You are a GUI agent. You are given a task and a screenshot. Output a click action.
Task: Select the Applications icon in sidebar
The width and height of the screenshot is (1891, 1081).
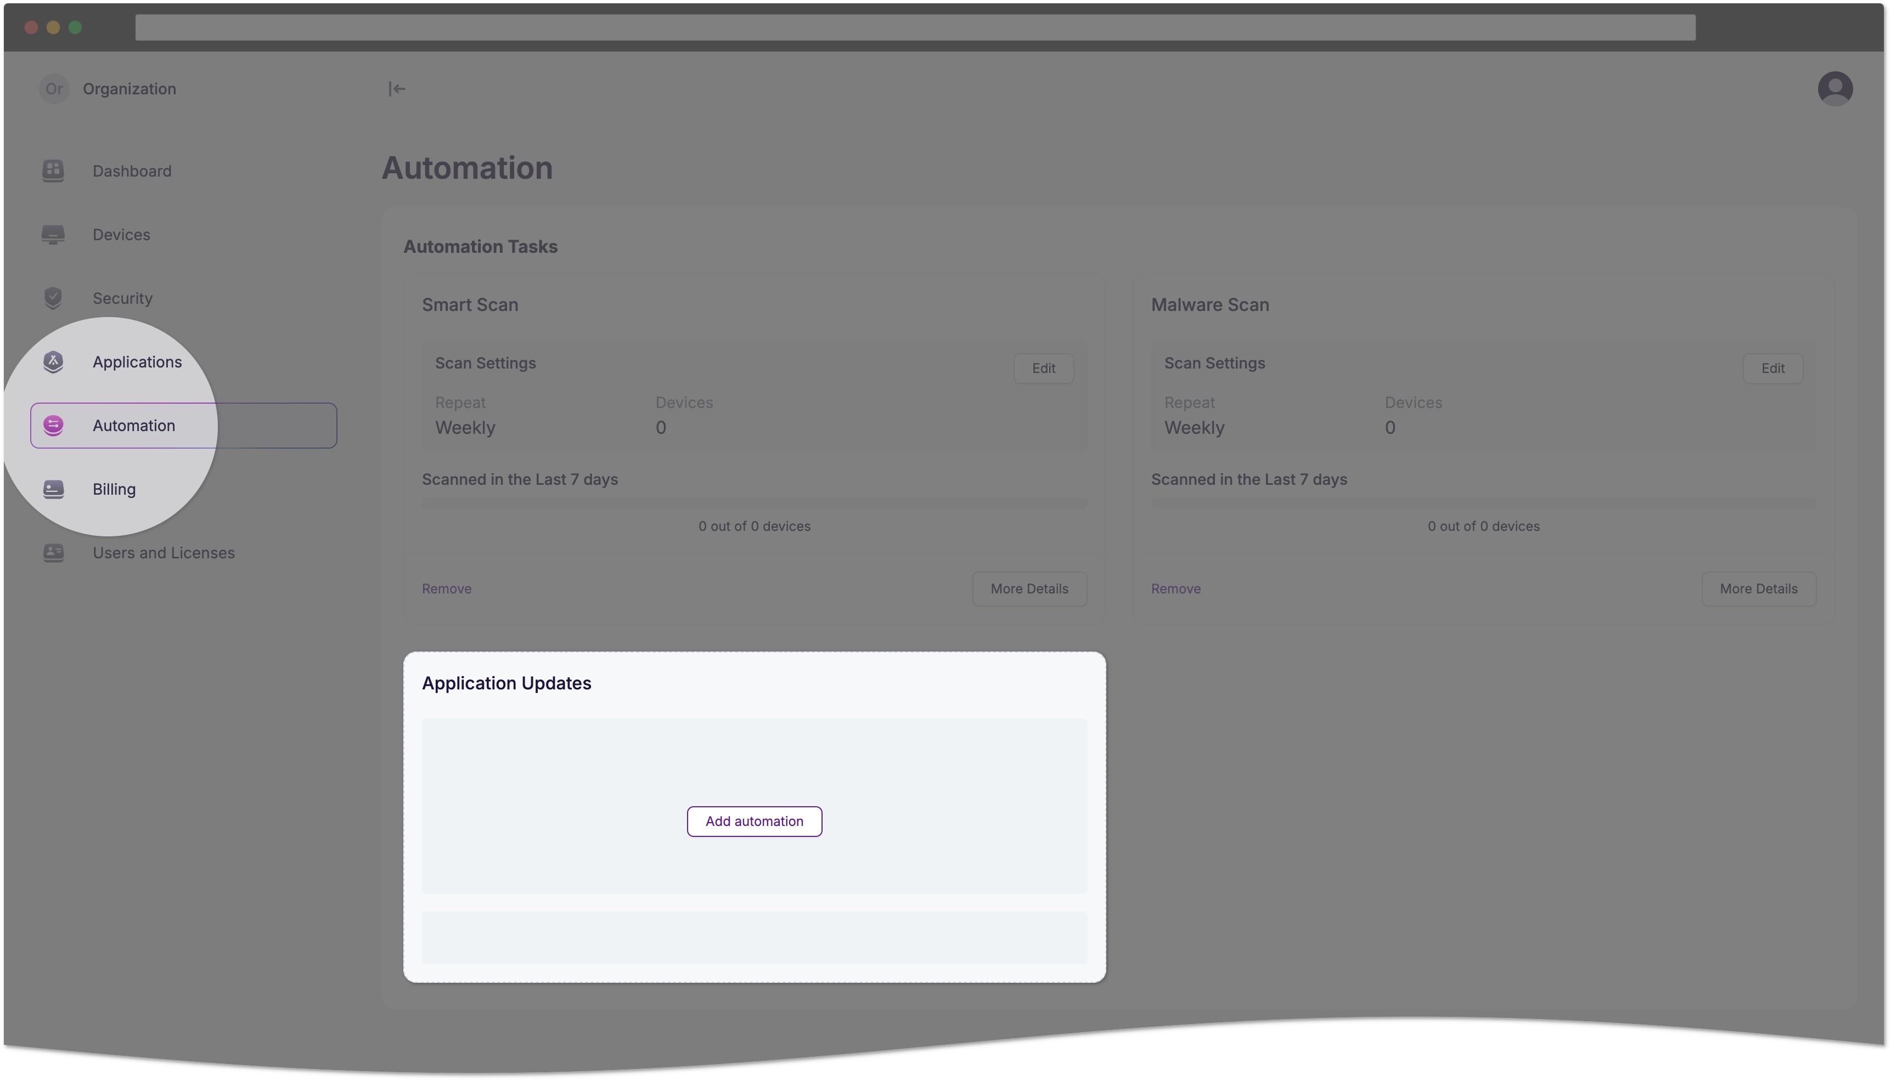(x=52, y=361)
